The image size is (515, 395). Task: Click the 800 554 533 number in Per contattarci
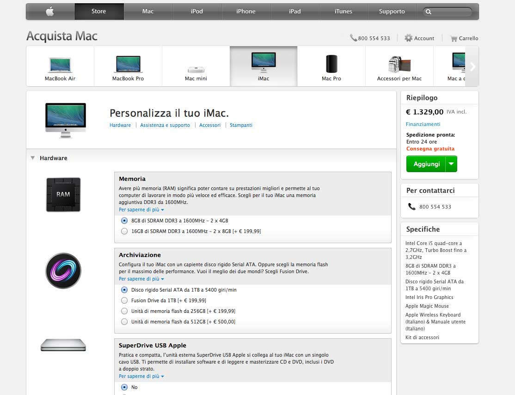pyautogui.click(x=435, y=207)
